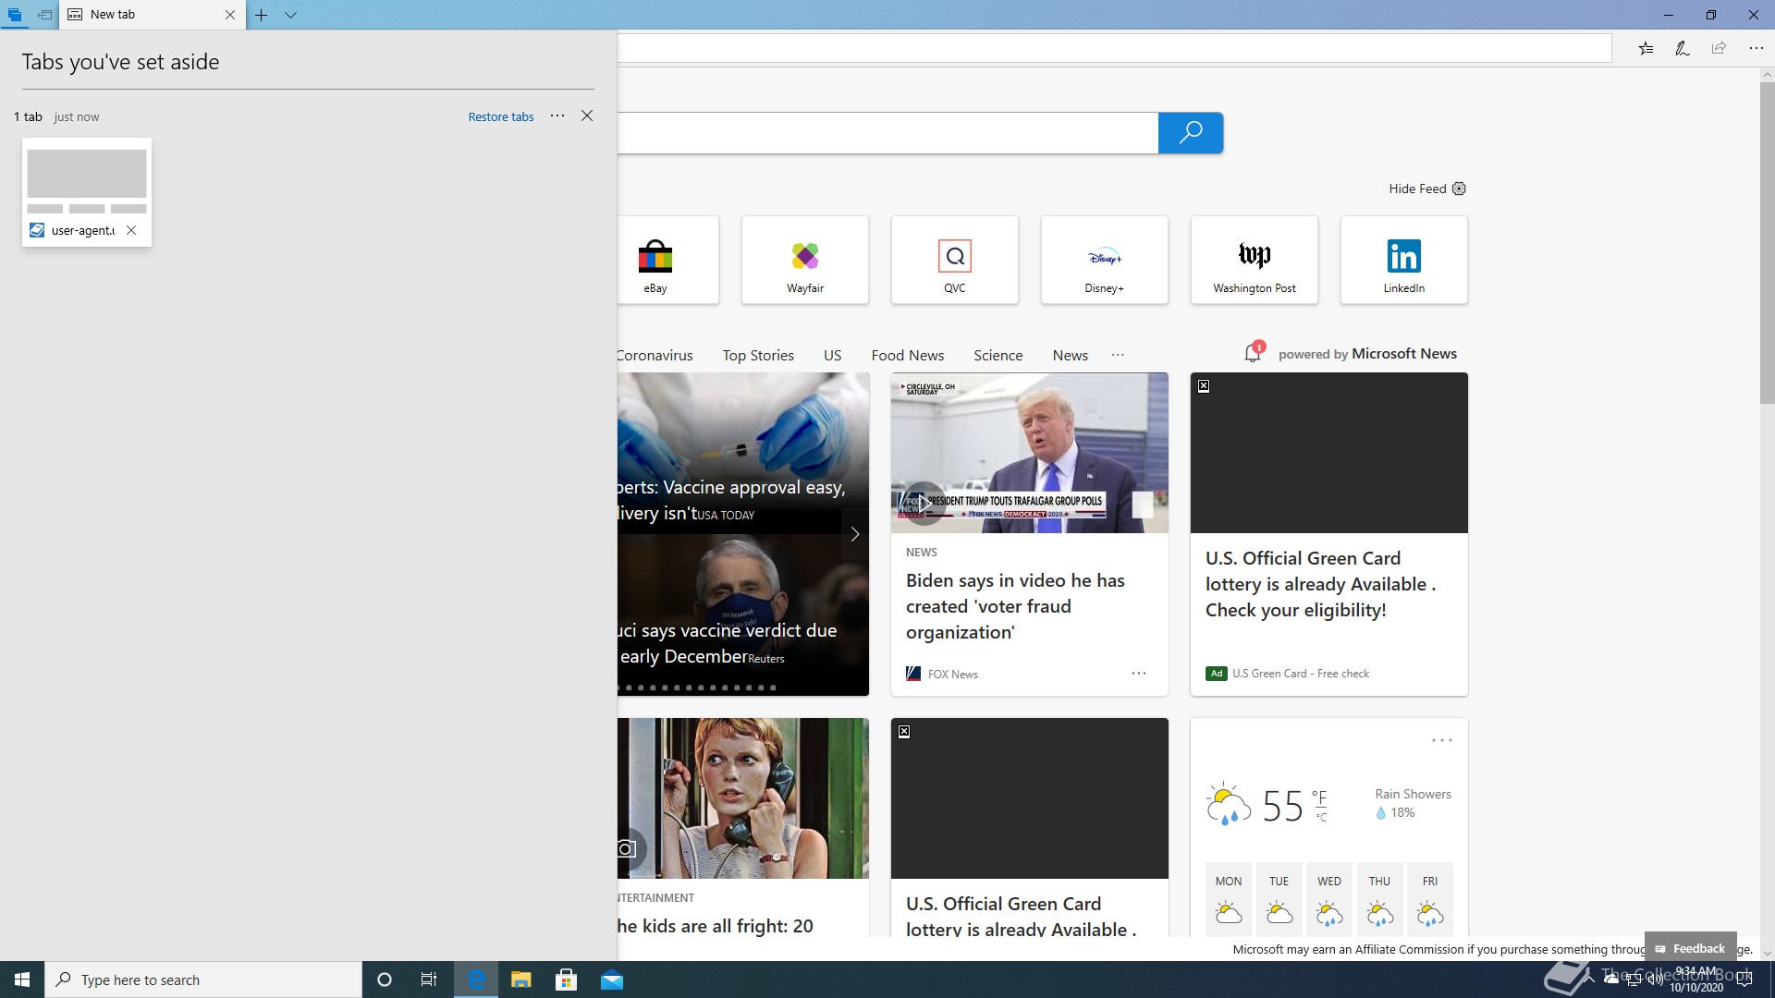Open U.S. Official Green Card lottery ad

coord(1320,584)
